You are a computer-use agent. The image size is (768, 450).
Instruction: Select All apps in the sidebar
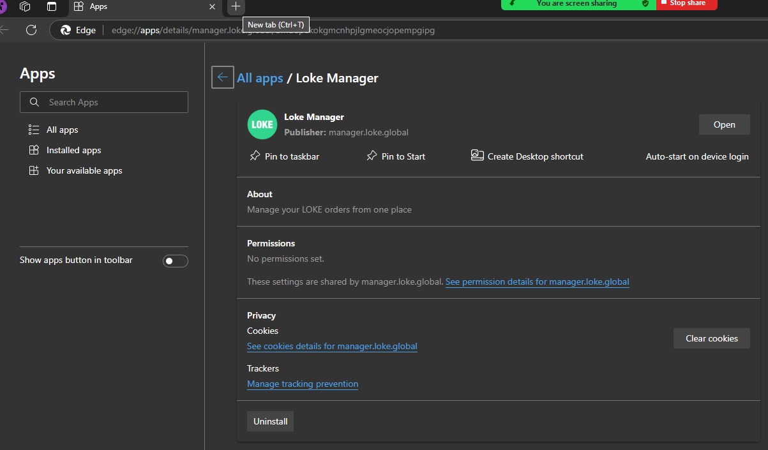tap(62, 130)
